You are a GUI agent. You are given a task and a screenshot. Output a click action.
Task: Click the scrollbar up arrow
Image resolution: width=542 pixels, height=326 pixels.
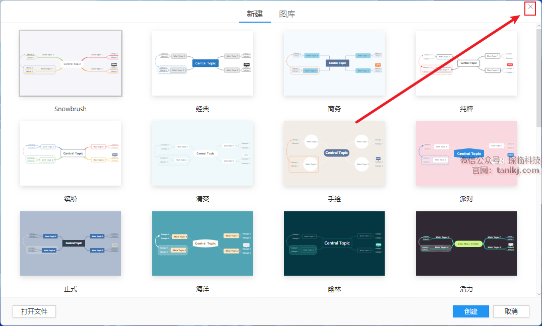tap(539, 26)
